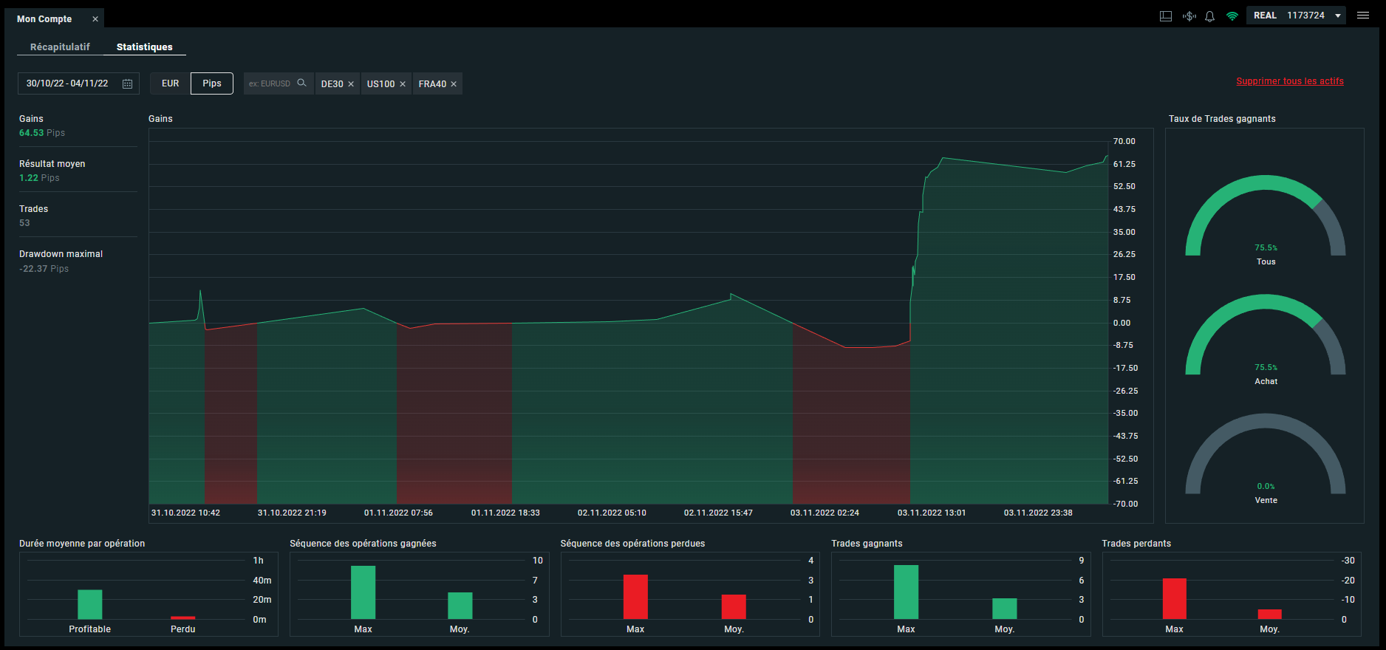Image resolution: width=1386 pixels, height=650 pixels.
Task: Open the 30/10/22 - 04/11/22 date range selector
Action: point(78,83)
